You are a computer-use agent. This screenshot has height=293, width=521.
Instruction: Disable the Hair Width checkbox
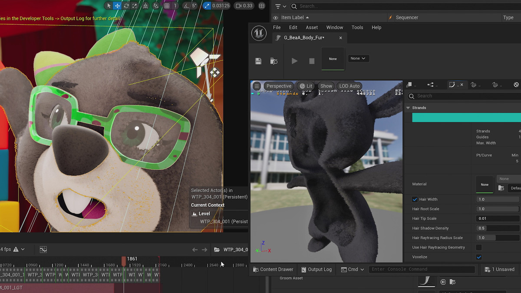point(415,199)
